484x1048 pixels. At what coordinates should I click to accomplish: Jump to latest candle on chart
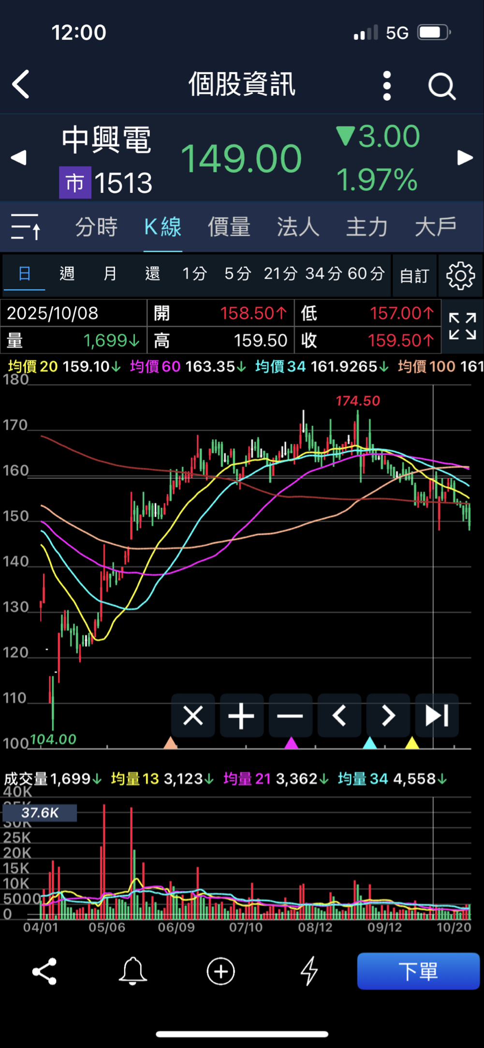(x=437, y=716)
